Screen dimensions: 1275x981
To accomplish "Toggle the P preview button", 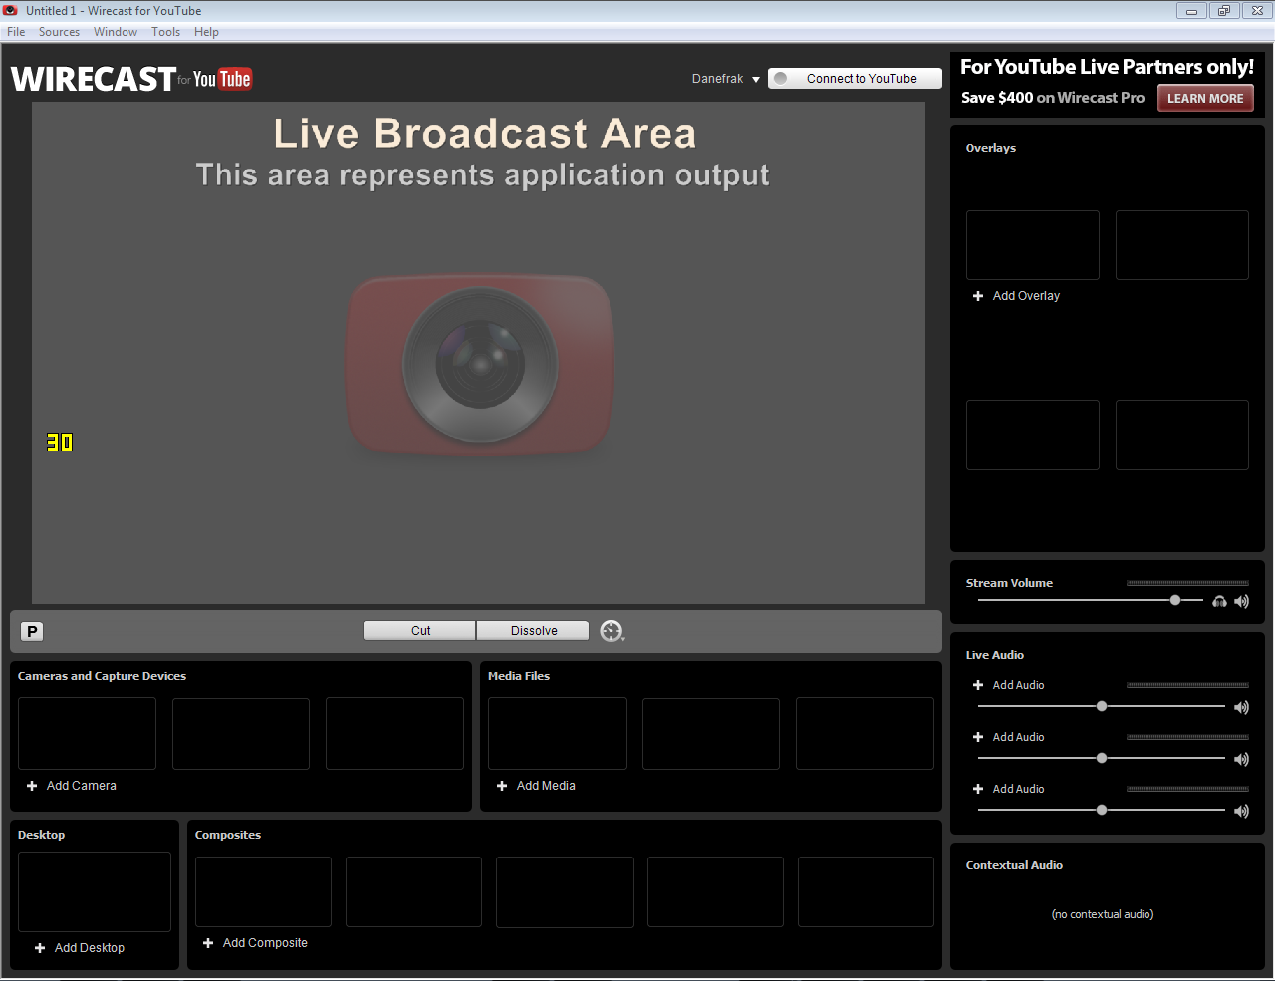I will tap(32, 631).
